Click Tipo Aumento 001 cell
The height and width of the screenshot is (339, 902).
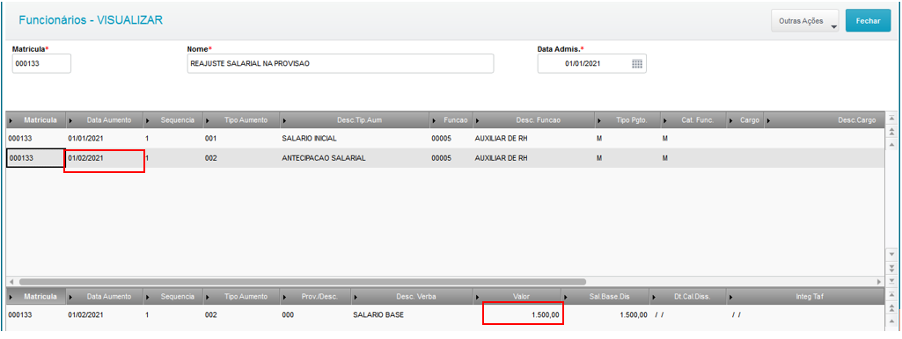coord(210,139)
